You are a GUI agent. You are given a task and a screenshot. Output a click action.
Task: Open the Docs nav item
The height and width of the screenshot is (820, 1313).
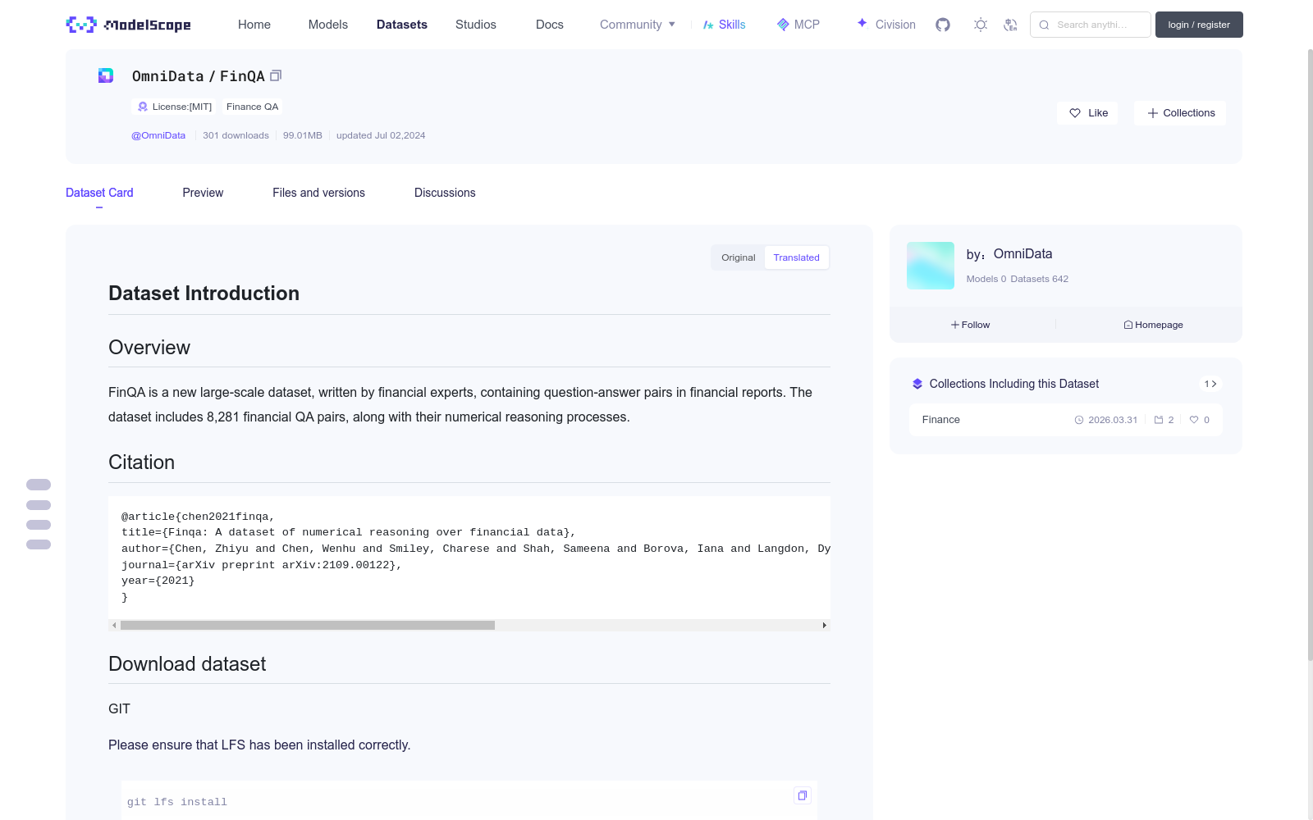click(x=550, y=25)
